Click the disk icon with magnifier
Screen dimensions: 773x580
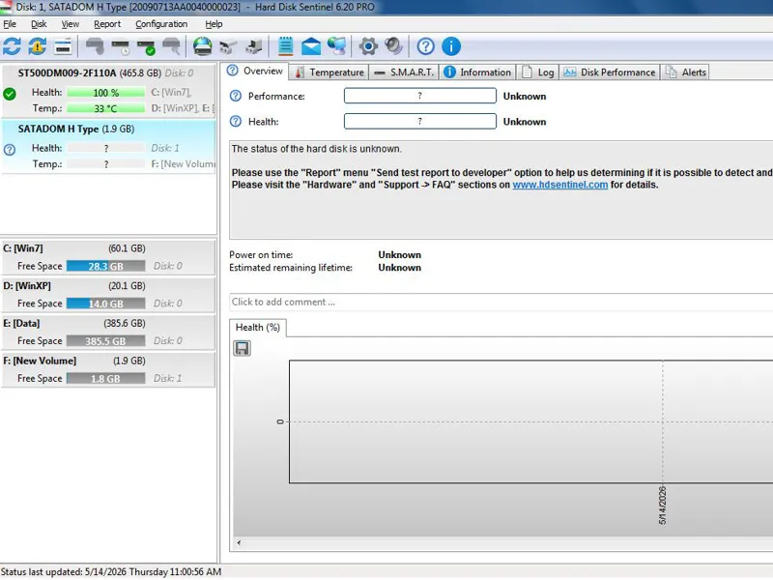tap(171, 46)
